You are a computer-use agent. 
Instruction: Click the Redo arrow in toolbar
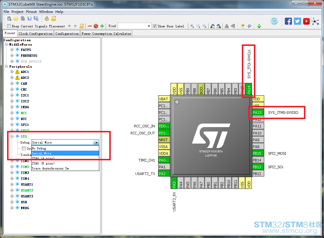75,26
